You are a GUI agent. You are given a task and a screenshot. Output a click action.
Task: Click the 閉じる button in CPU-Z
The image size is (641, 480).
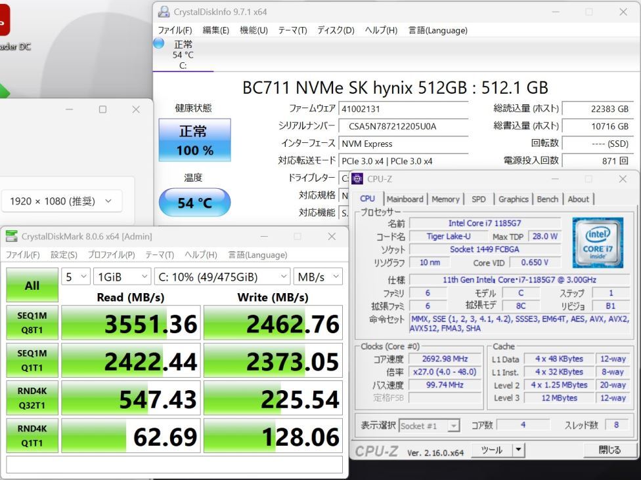(610, 450)
